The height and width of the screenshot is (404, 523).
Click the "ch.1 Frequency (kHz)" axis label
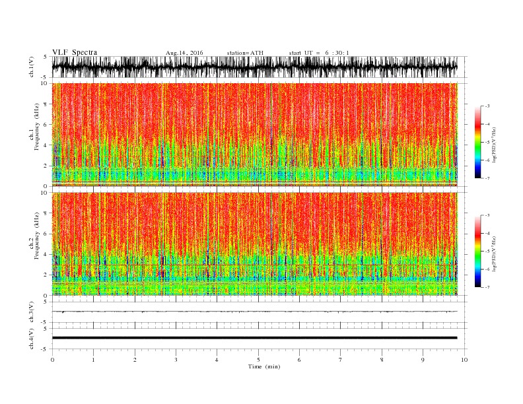tap(34, 127)
